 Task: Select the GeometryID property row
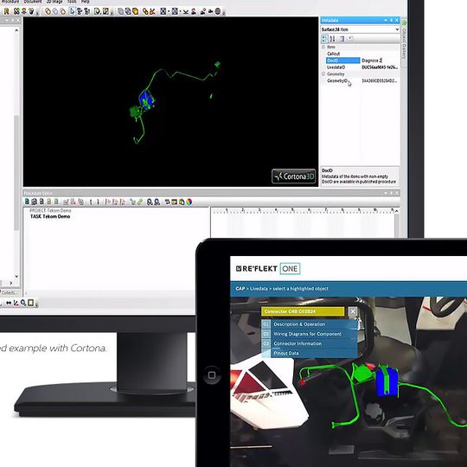[361, 80]
